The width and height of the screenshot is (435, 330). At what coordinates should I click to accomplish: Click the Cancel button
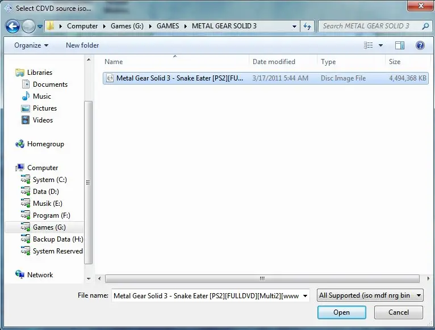[399, 312]
